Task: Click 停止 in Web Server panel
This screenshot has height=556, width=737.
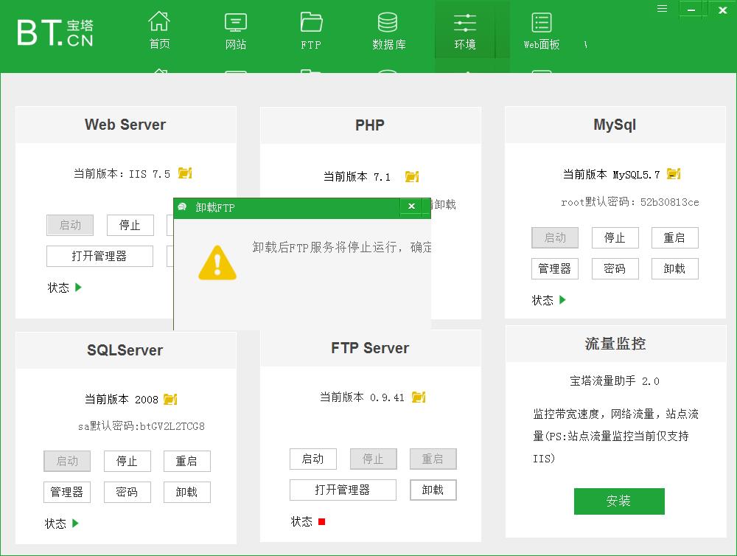Action: click(130, 226)
